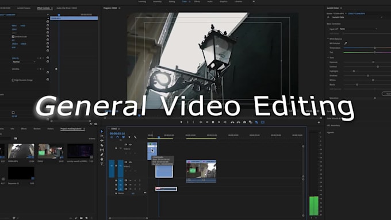Select the Hand tool

click(x=102, y=159)
